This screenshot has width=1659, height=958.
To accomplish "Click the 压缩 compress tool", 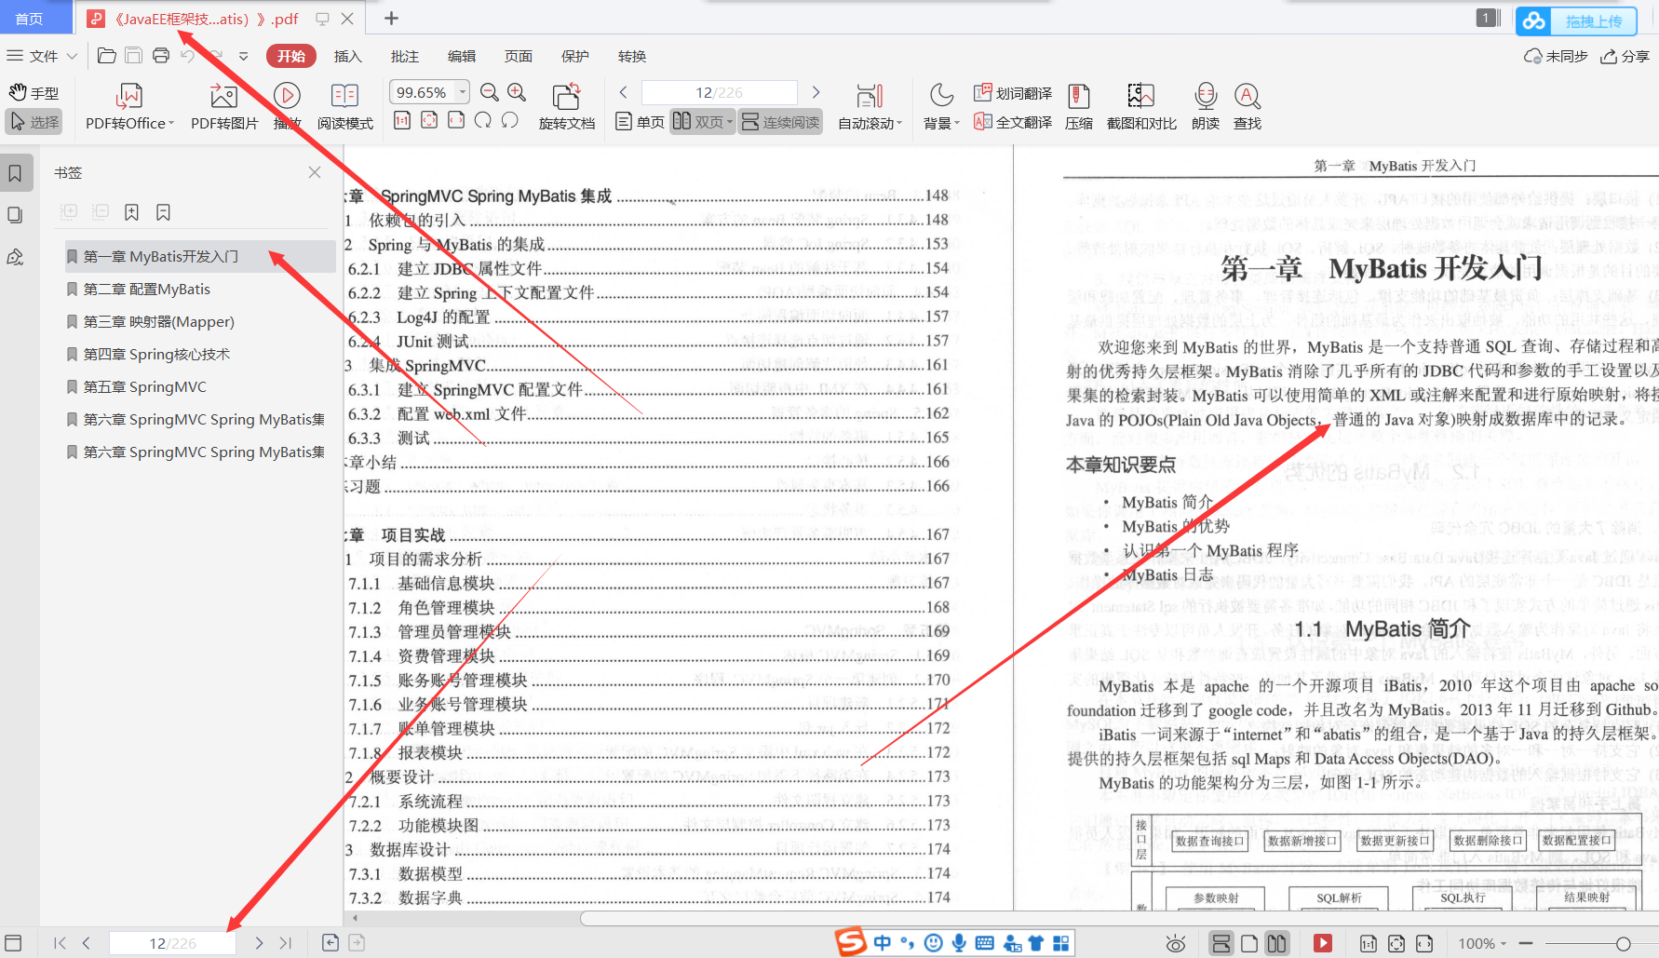I will 1079,107.
